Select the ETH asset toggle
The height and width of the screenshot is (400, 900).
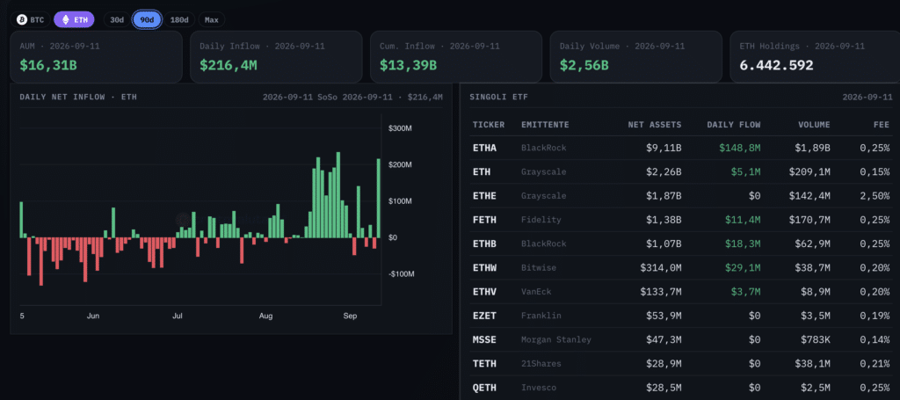coord(74,19)
